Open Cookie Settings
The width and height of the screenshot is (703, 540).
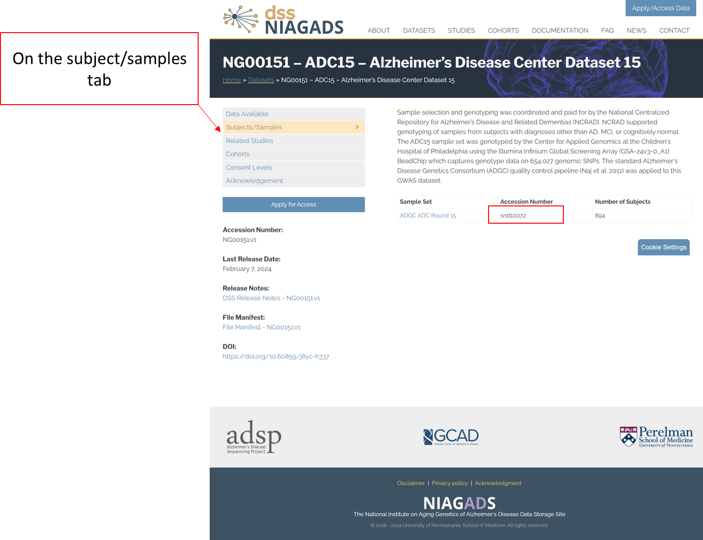point(663,247)
